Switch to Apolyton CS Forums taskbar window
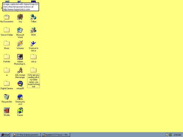The width and height of the screenshot is (183, 137). 56,135
